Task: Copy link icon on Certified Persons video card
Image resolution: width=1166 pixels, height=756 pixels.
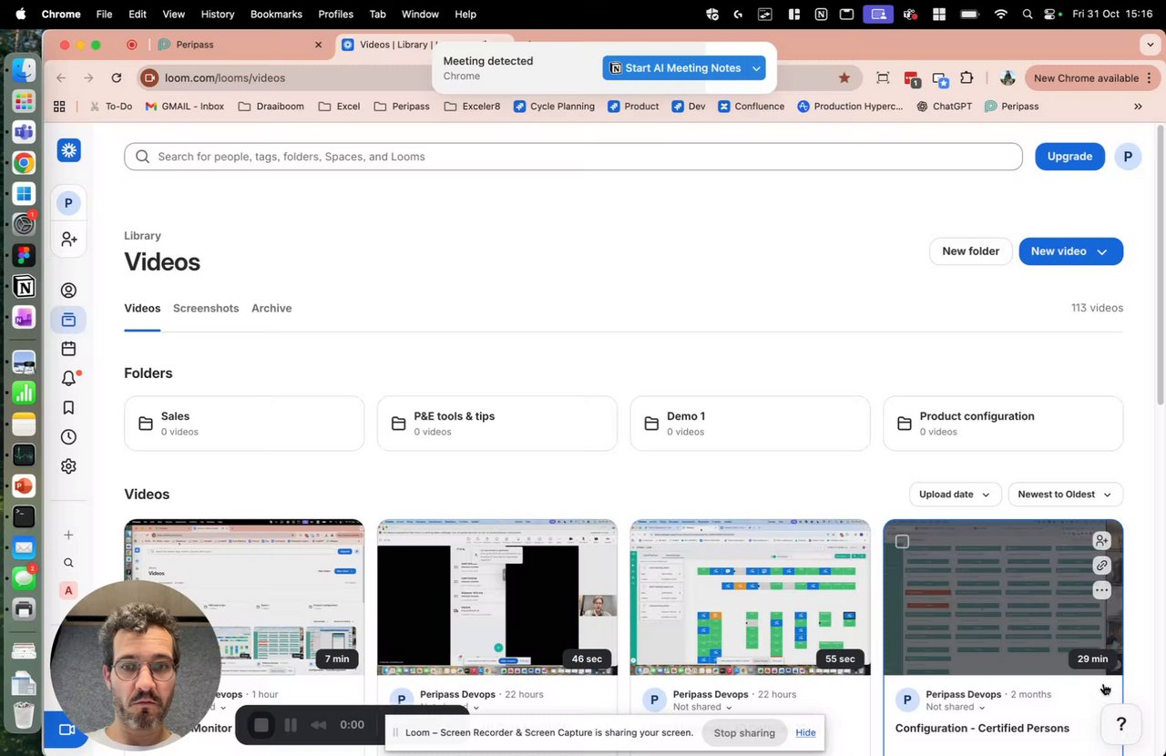Action: tap(1101, 565)
